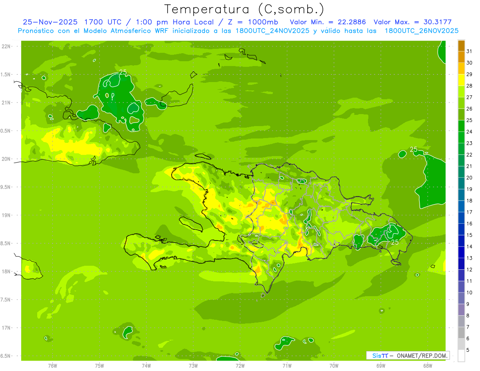Click the 25 contour label near Puerto Rico

coord(414,149)
